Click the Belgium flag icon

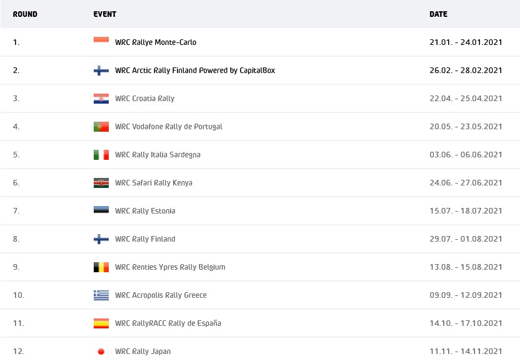coord(101,267)
